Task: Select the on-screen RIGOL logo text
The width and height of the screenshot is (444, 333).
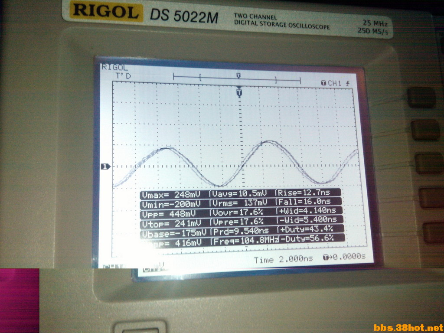Action: pyautogui.click(x=114, y=67)
